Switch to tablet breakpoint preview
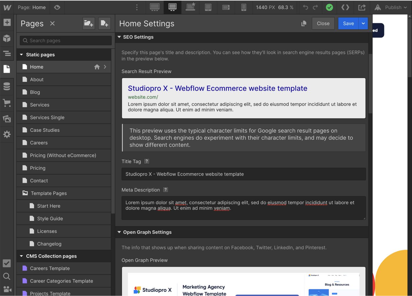The image size is (412, 296). 208,7
